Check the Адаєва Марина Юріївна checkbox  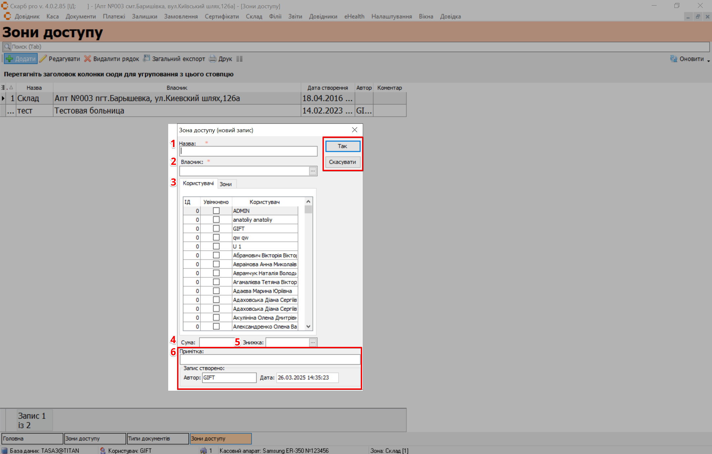216,291
